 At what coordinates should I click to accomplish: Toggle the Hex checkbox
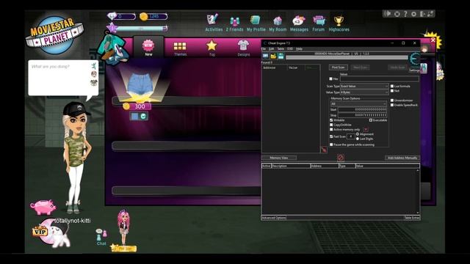point(331,79)
